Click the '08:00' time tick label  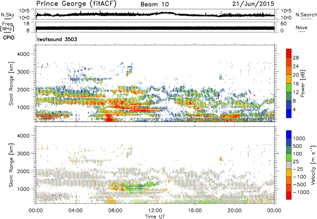pos(115,211)
